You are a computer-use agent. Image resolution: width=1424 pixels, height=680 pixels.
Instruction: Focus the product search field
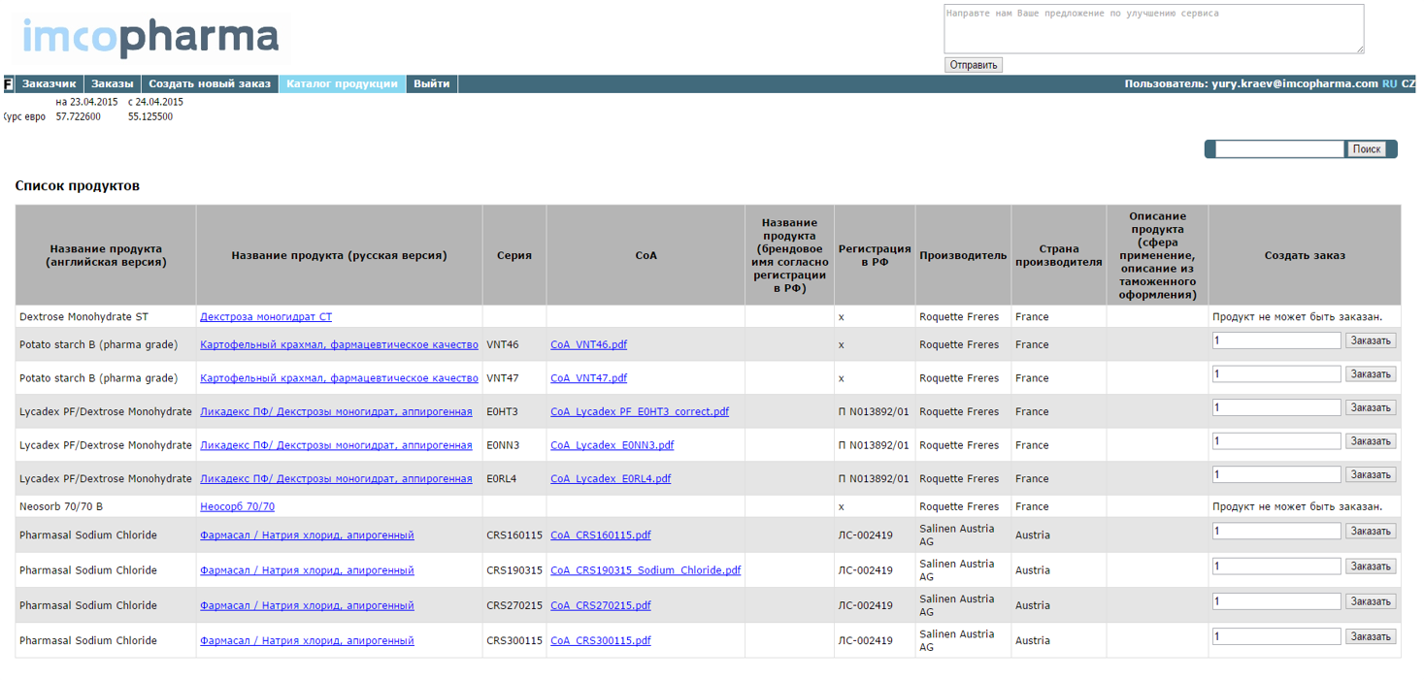pyautogui.click(x=1279, y=149)
